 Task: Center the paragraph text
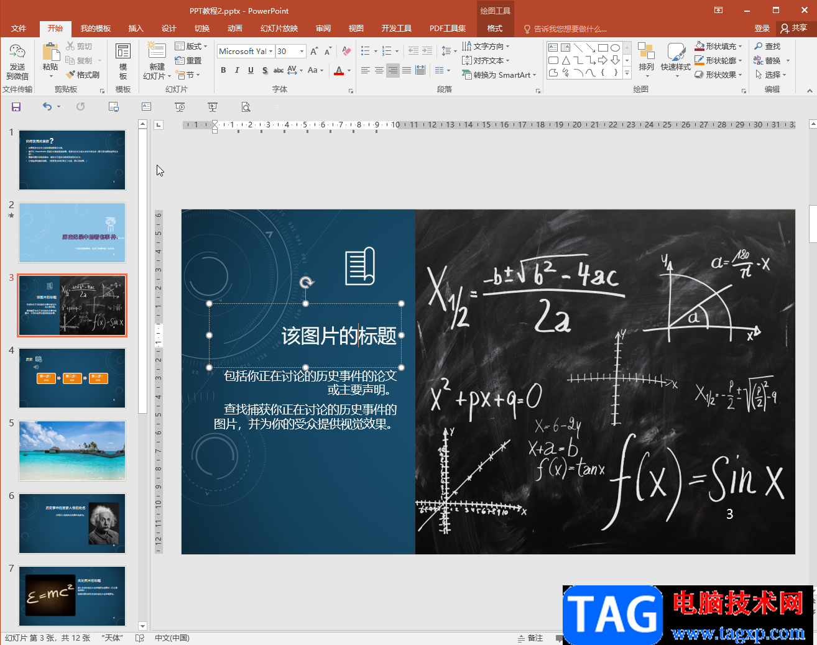point(379,70)
